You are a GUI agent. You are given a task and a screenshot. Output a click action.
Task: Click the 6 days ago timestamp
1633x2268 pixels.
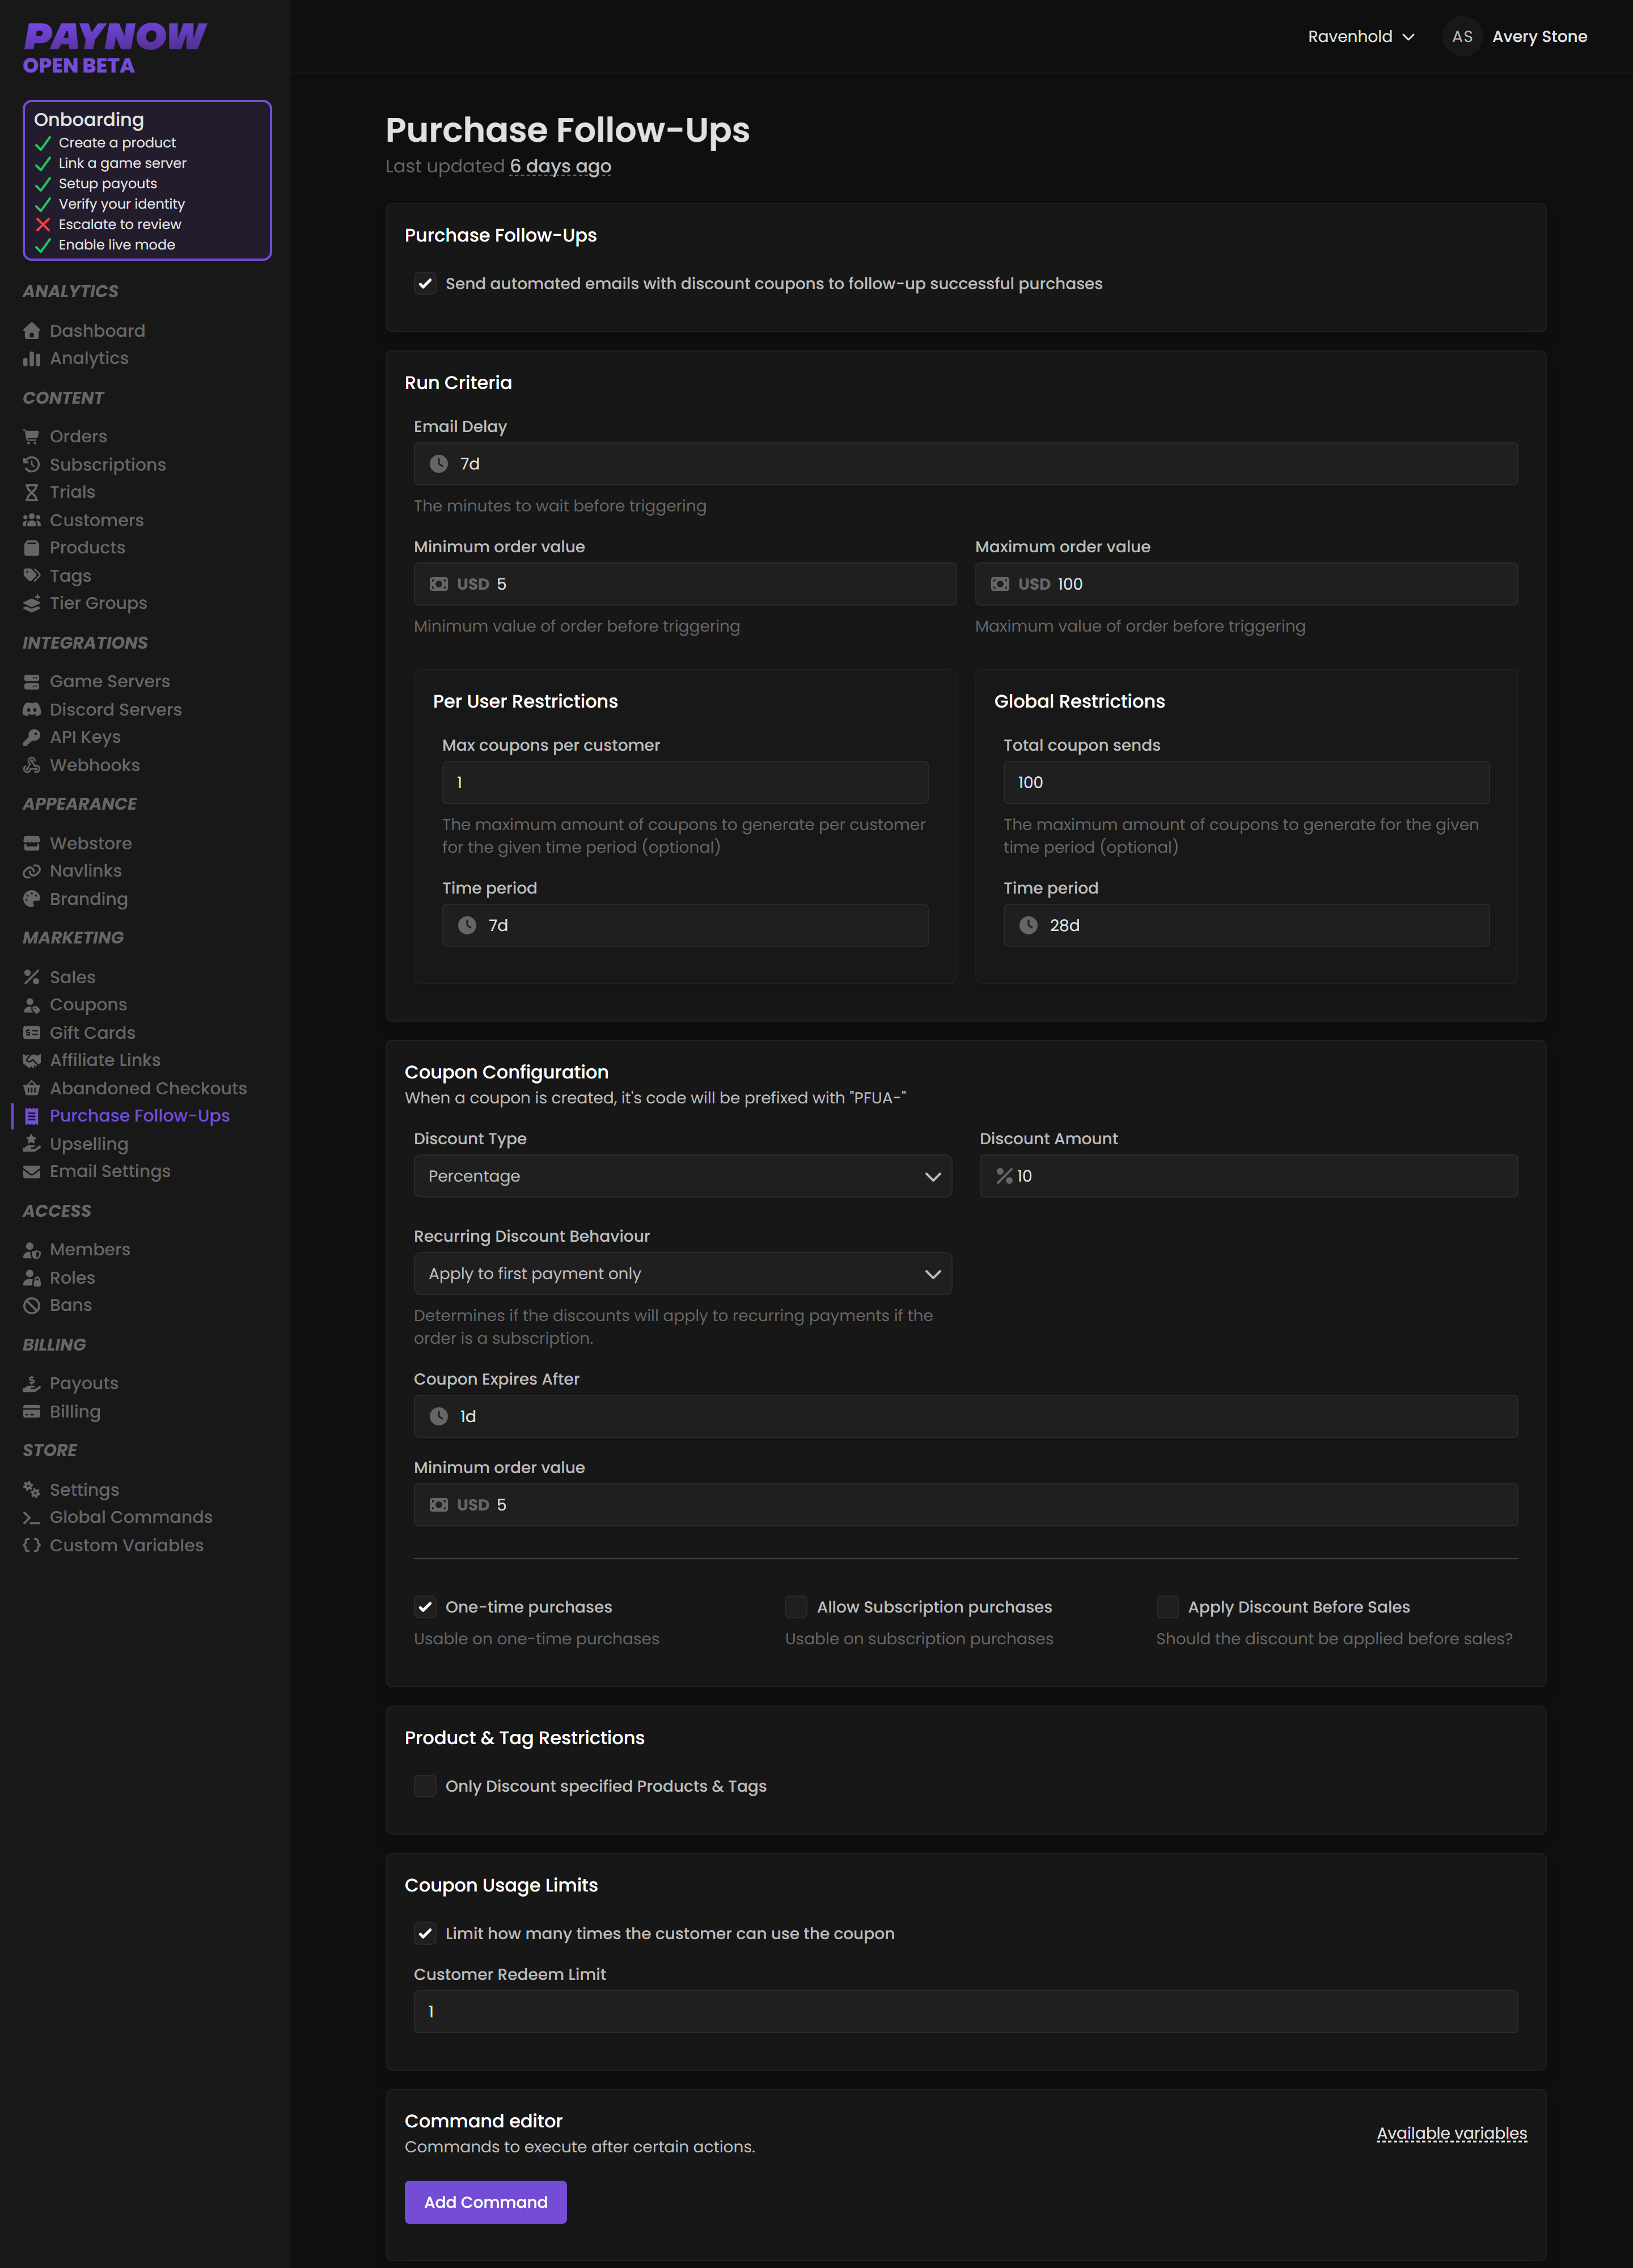(560, 166)
